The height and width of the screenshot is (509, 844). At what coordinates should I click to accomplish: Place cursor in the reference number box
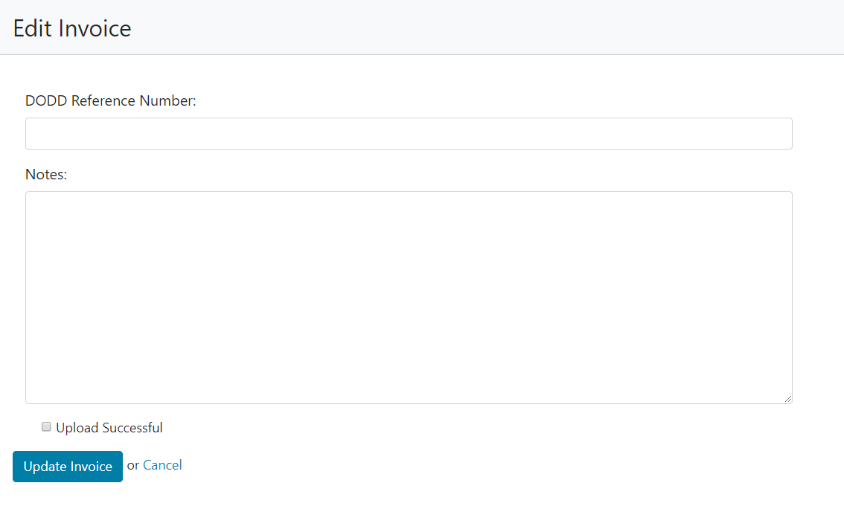pos(409,133)
